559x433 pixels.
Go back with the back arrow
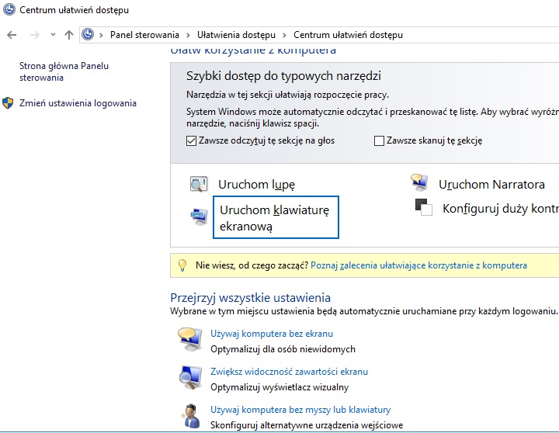(x=12, y=35)
